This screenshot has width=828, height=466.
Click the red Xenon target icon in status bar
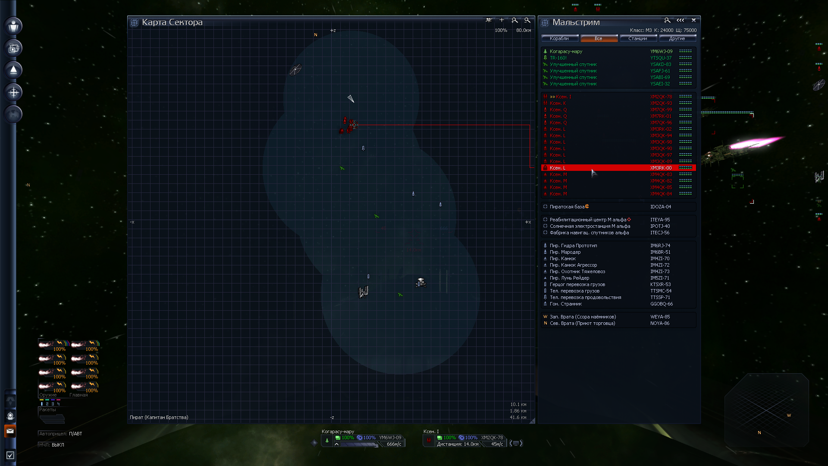tap(429, 441)
